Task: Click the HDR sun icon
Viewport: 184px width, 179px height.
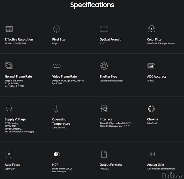Action: pyautogui.click(x=56, y=154)
